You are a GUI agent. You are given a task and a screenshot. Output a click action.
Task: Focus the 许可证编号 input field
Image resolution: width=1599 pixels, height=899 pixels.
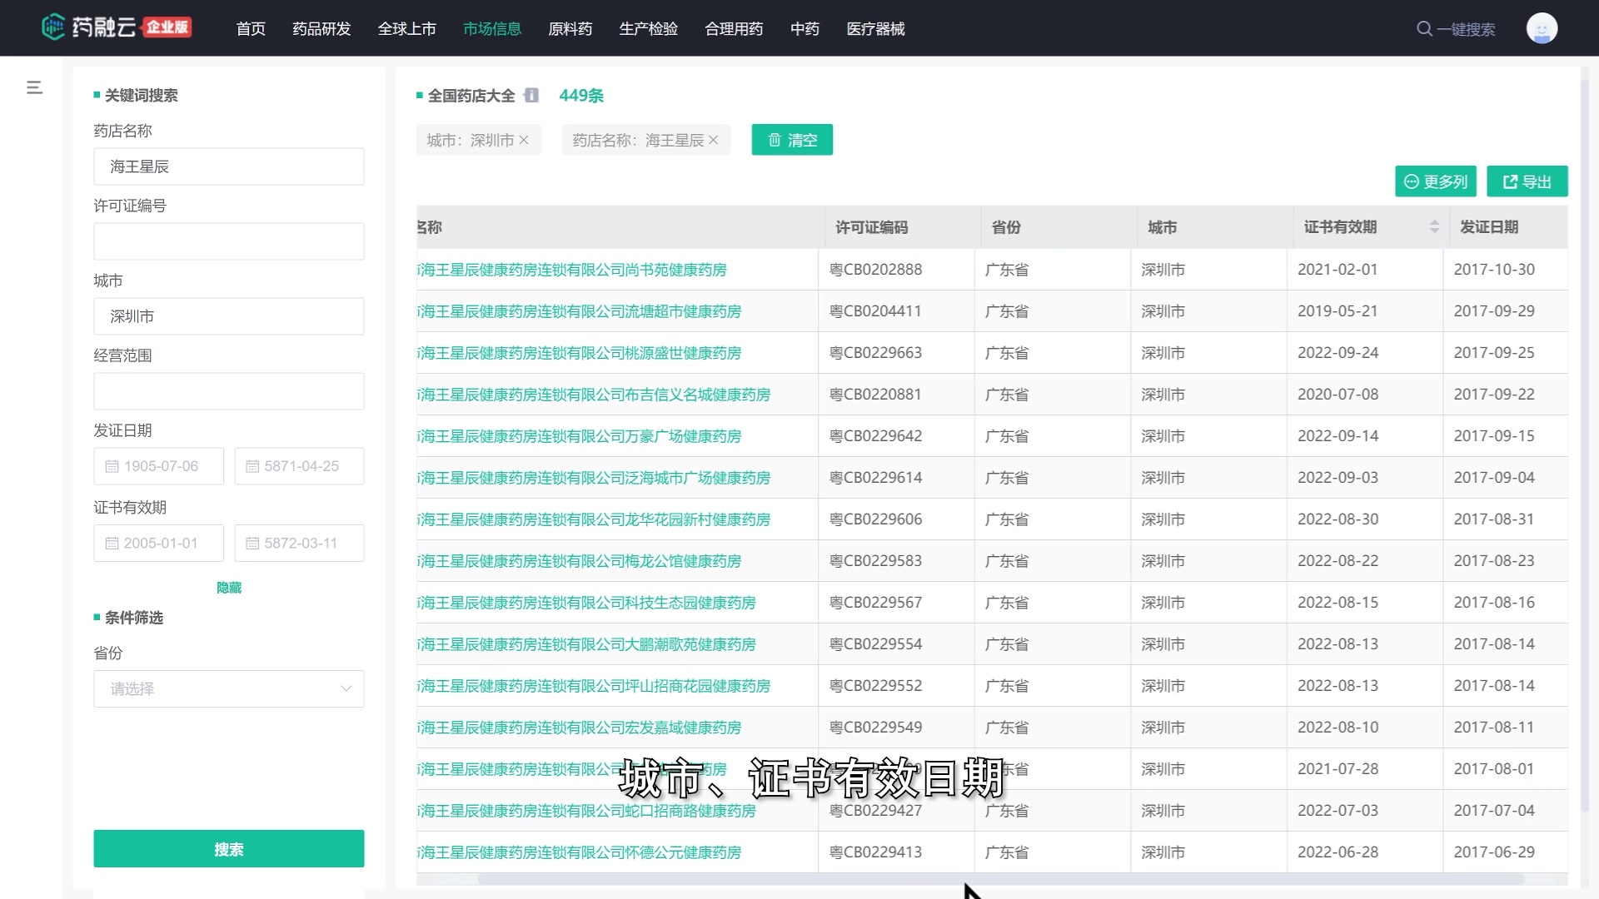(x=229, y=241)
